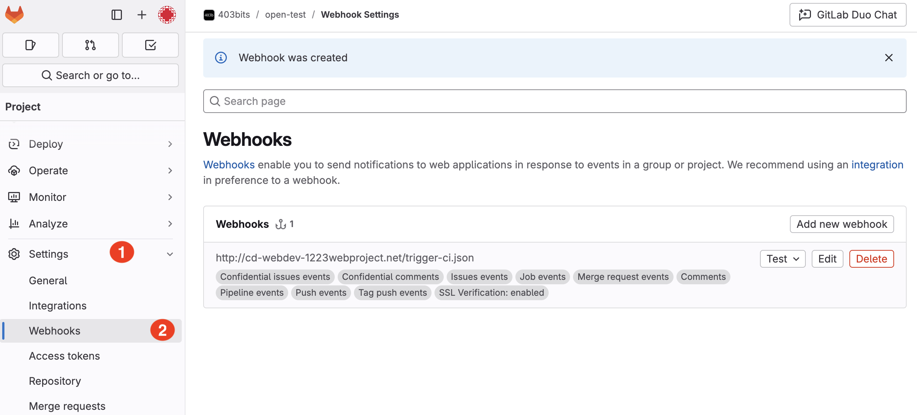
Task: Click the webhook URL text
Action: click(345, 258)
